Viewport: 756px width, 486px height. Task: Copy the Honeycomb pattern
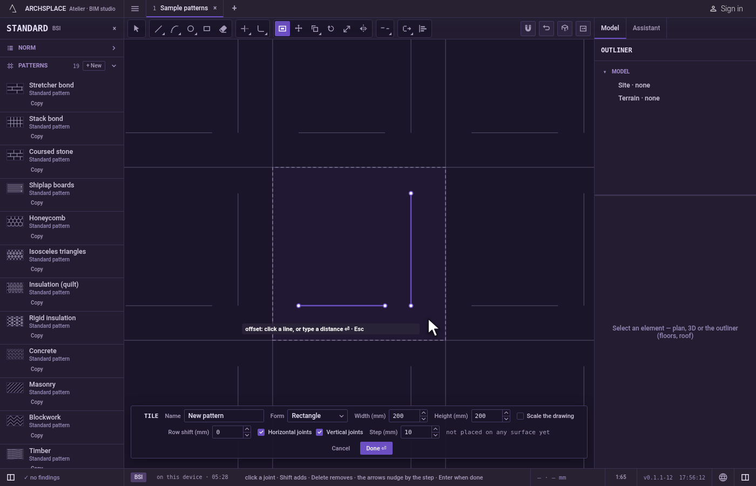pyautogui.click(x=37, y=236)
